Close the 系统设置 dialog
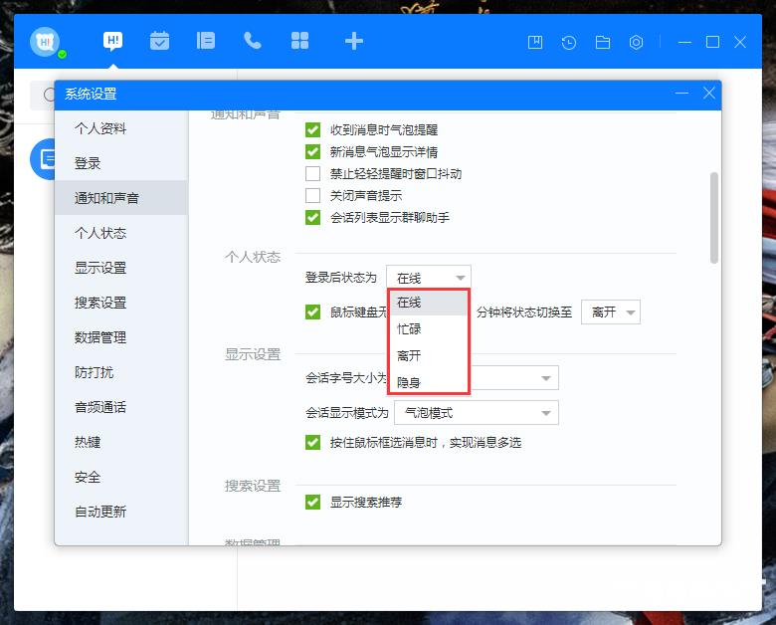The width and height of the screenshot is (776, 625). coord(708,94)
